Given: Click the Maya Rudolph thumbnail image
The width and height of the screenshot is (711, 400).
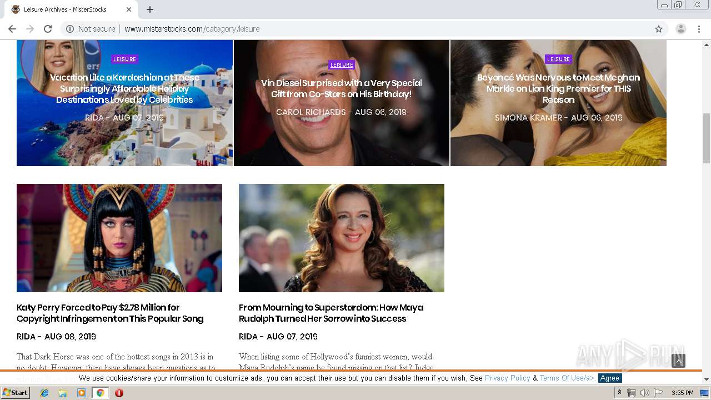Looking at the screenshot, I should click(342, 238).
